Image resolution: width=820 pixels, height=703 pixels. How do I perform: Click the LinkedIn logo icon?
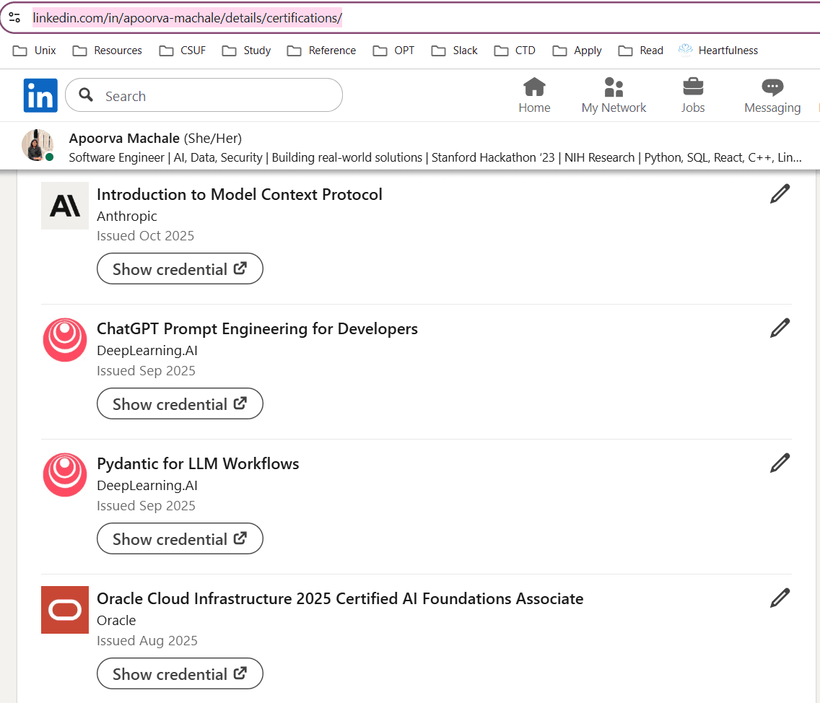40,95
